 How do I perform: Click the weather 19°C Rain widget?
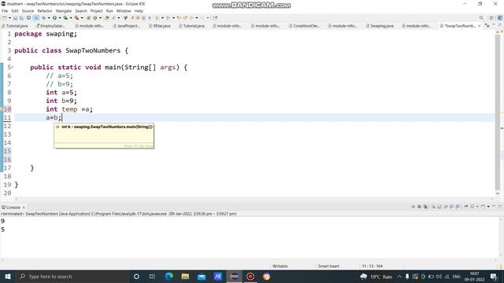pos(376,277)
